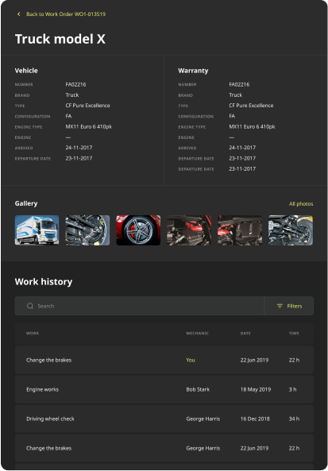Sort by the MECHANIC column header
This screenshot has height=471, width=328.
[x=197, y=333]
